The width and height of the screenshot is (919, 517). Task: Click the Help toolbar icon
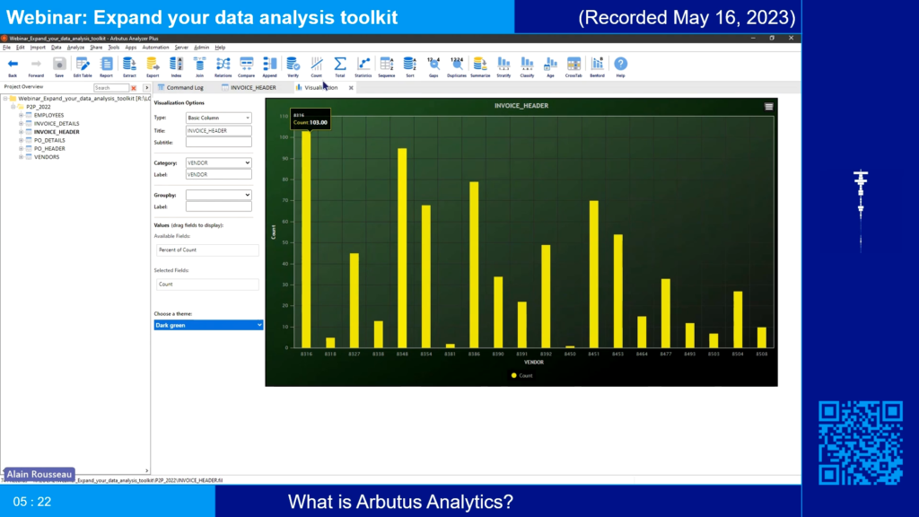[620, 66]
